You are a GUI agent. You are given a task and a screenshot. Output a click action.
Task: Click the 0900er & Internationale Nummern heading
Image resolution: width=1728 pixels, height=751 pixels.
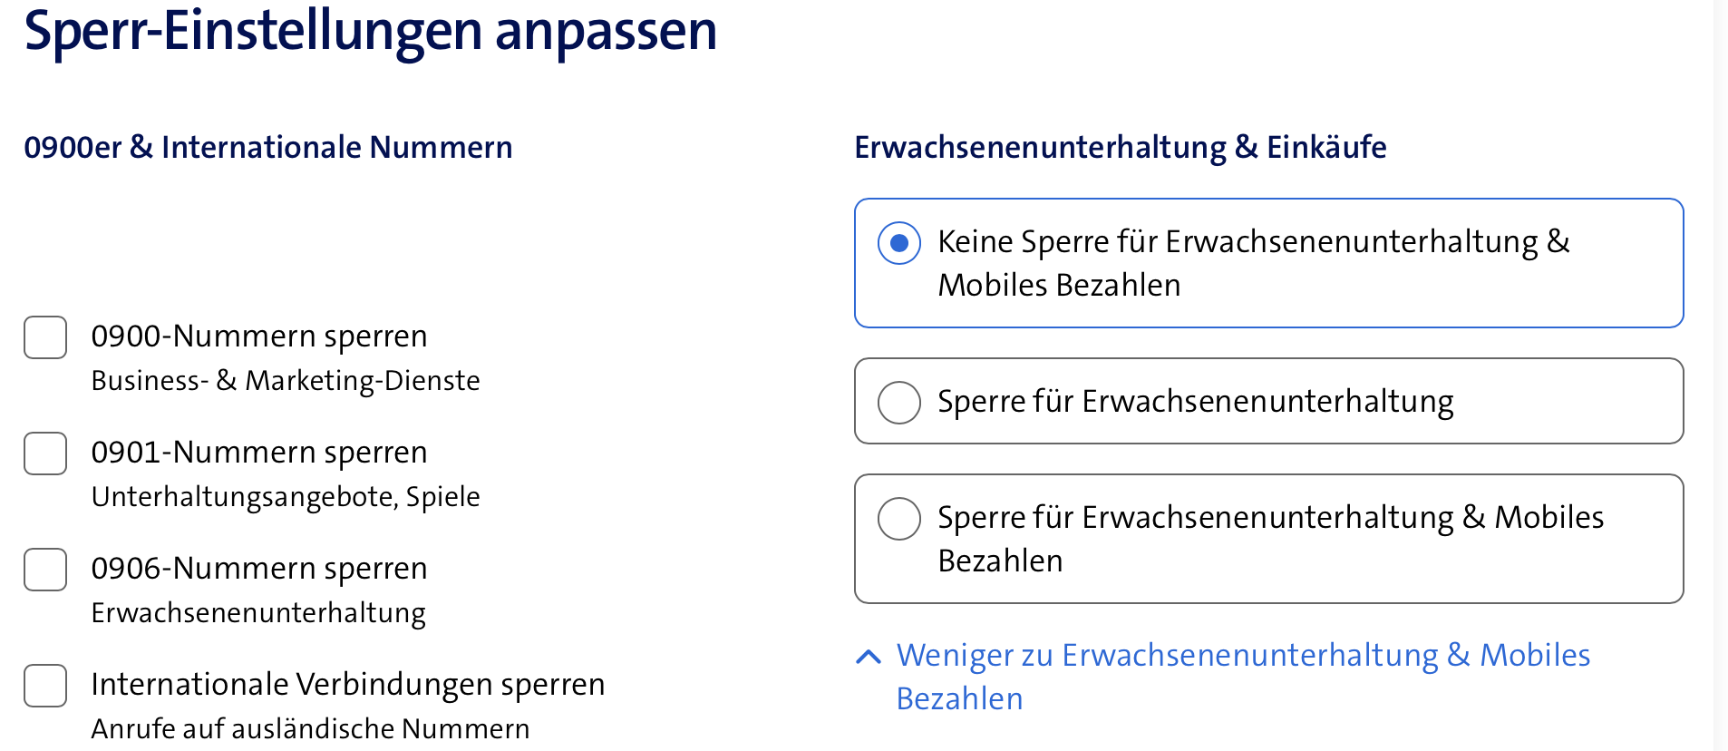click(x=268, y=147)
